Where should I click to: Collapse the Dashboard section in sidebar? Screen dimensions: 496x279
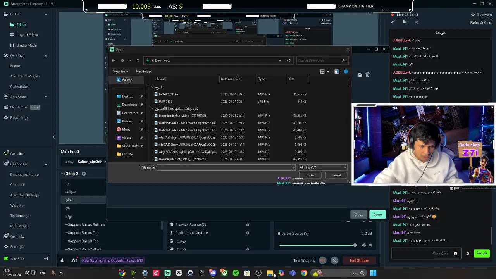46,164
